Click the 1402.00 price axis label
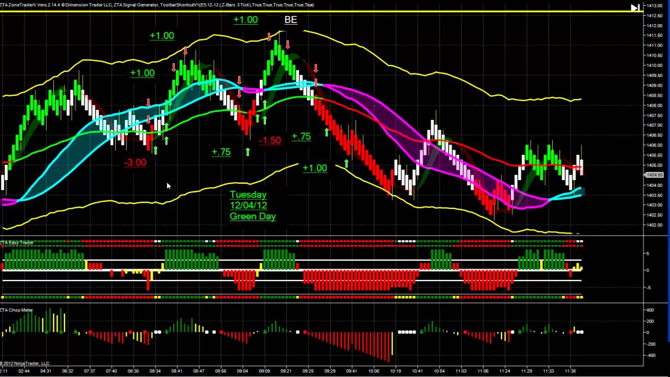670x377 pixels. click(655, 225)
